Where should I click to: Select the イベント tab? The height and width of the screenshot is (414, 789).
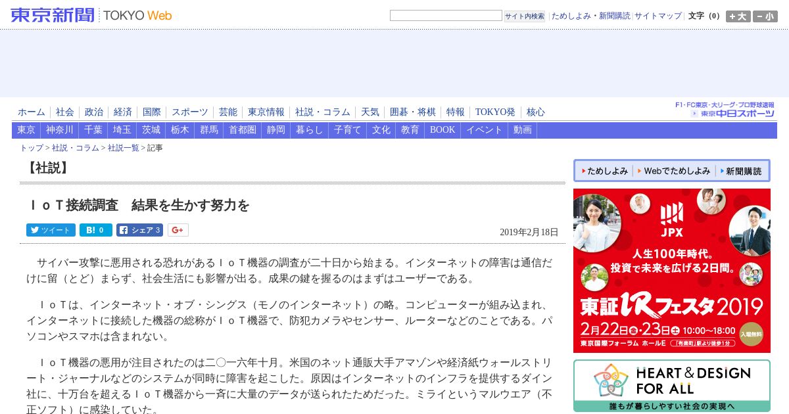coord(485,130)
